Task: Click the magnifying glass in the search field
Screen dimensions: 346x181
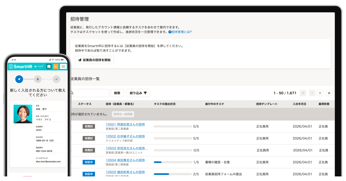Action: point(72,93)
